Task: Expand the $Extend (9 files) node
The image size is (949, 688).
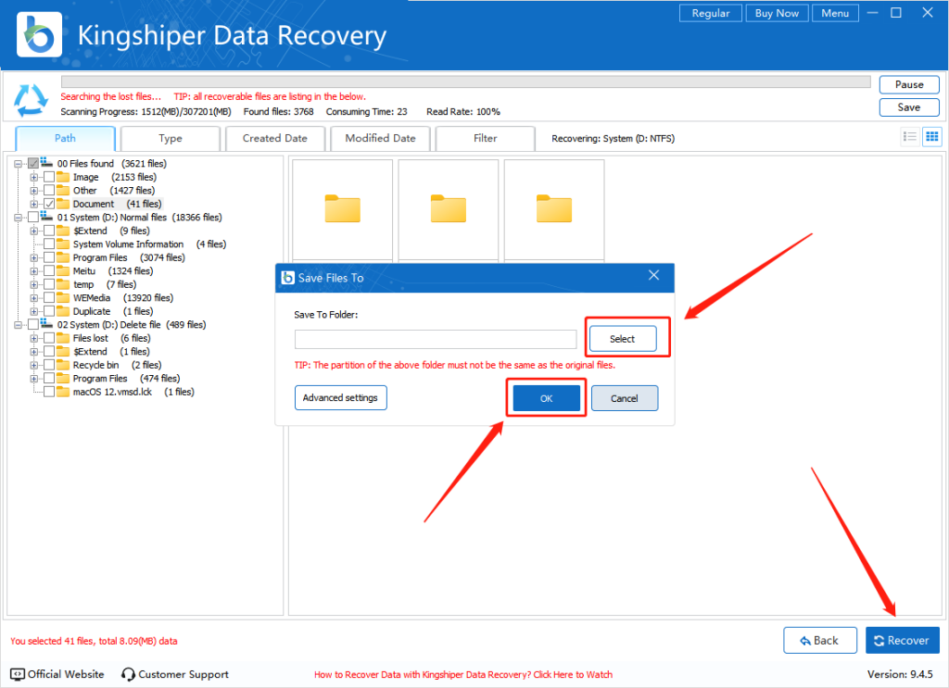Action: click(34, 231)
